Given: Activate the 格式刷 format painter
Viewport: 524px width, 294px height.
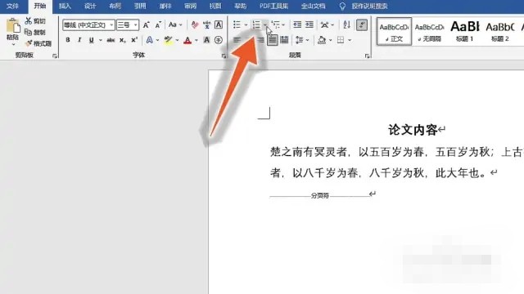Looking at the screenshot, I should [x=38, y=43].
